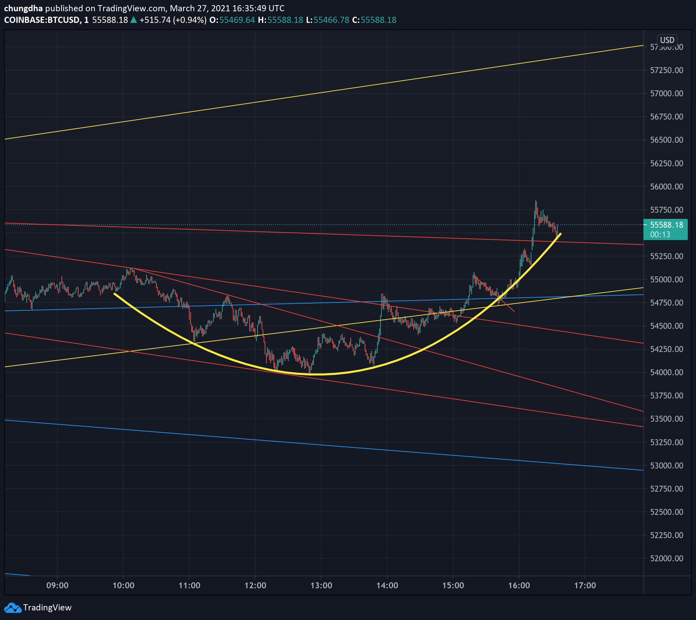
Task: Click the 14:00 time axis label
Action: coord(387,586)
